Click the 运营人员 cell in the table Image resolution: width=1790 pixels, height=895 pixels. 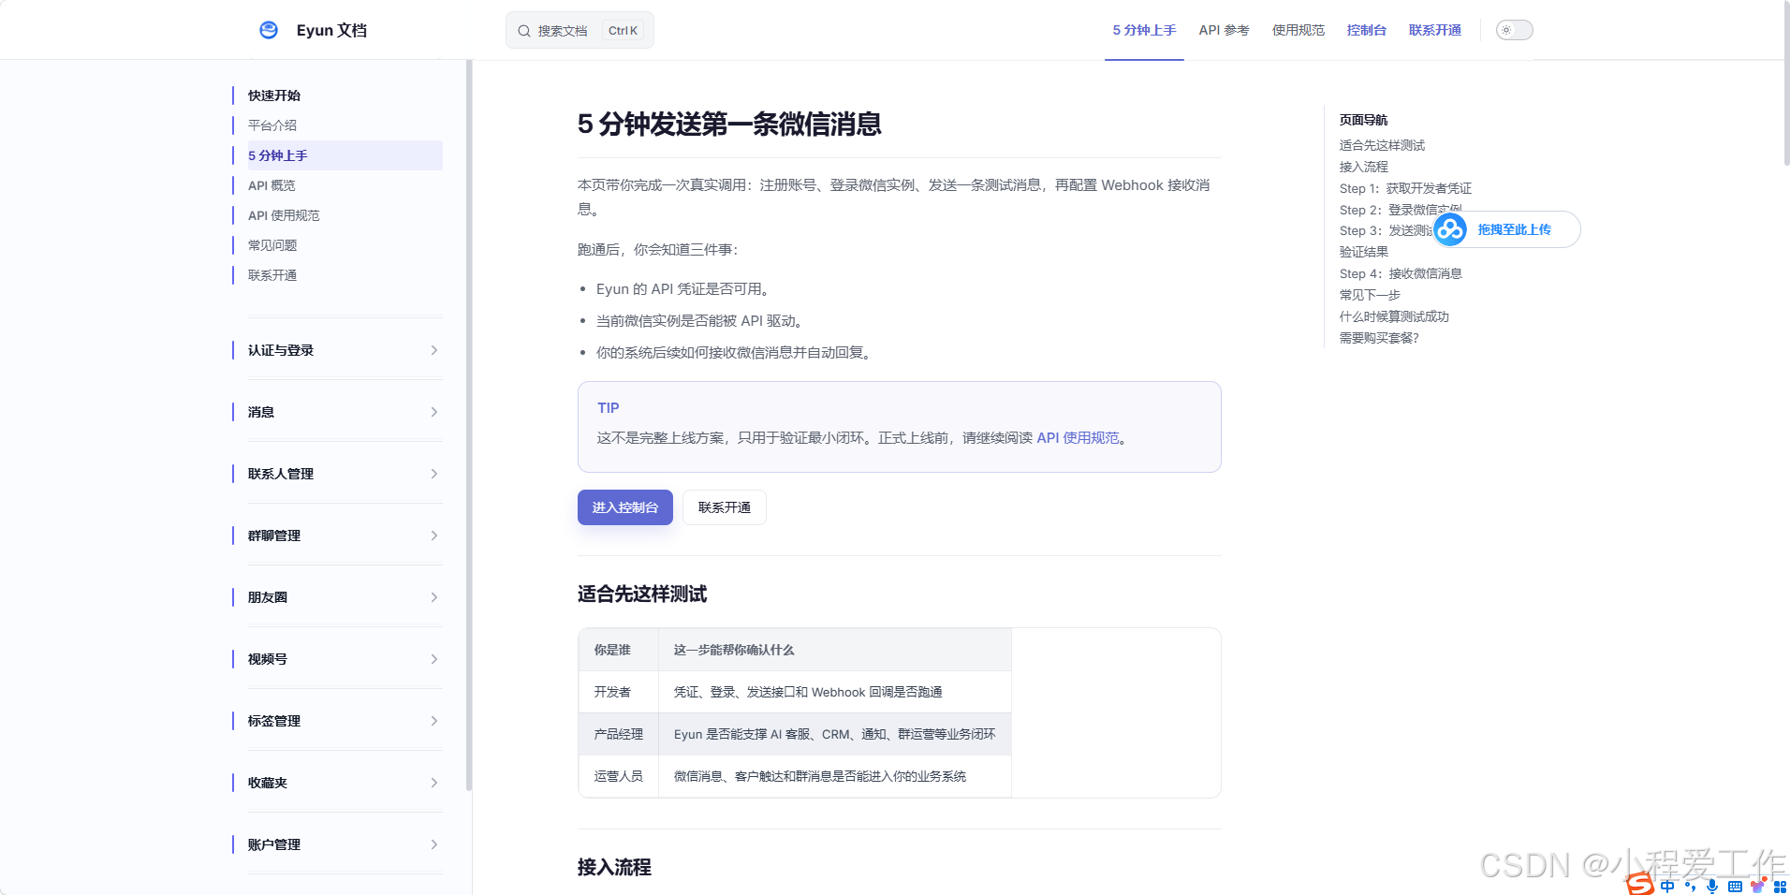point(619,776)
